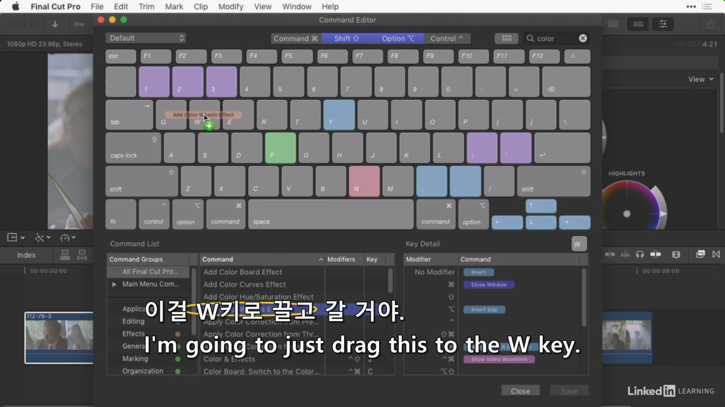Select the tab key on virtual keyboard
The height and width of the screenshot is (407, 725).
[x=129, y=115]
